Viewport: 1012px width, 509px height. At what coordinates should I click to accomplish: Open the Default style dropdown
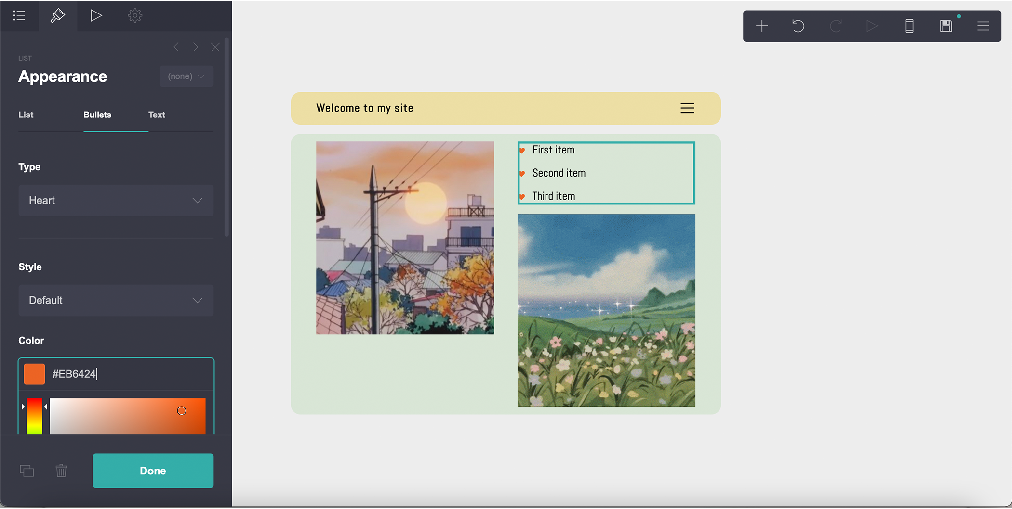click(116, 301)
